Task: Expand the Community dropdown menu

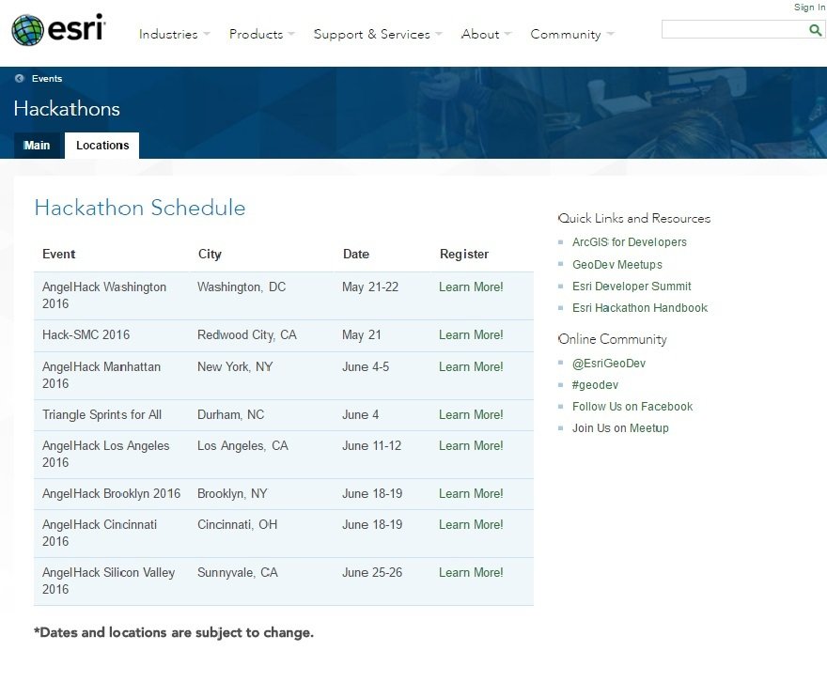Action: [x=572, y=34]
